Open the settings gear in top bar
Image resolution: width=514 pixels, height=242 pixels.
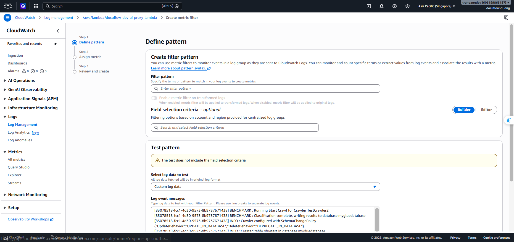click(407, 6)
